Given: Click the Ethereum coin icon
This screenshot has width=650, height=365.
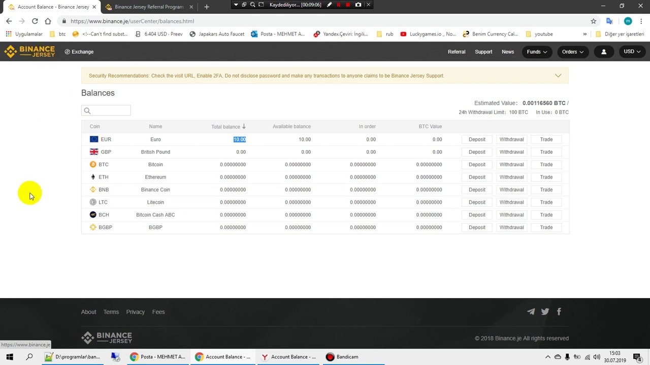Looking at the screenshot, I should [x=93, y=177].
